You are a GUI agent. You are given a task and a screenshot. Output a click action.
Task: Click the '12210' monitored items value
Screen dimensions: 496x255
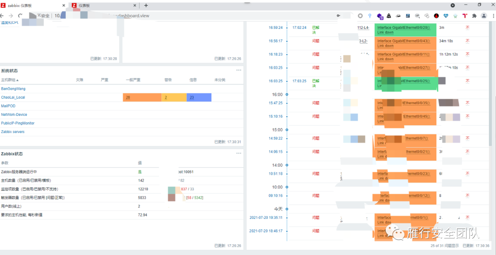(143, 189)
